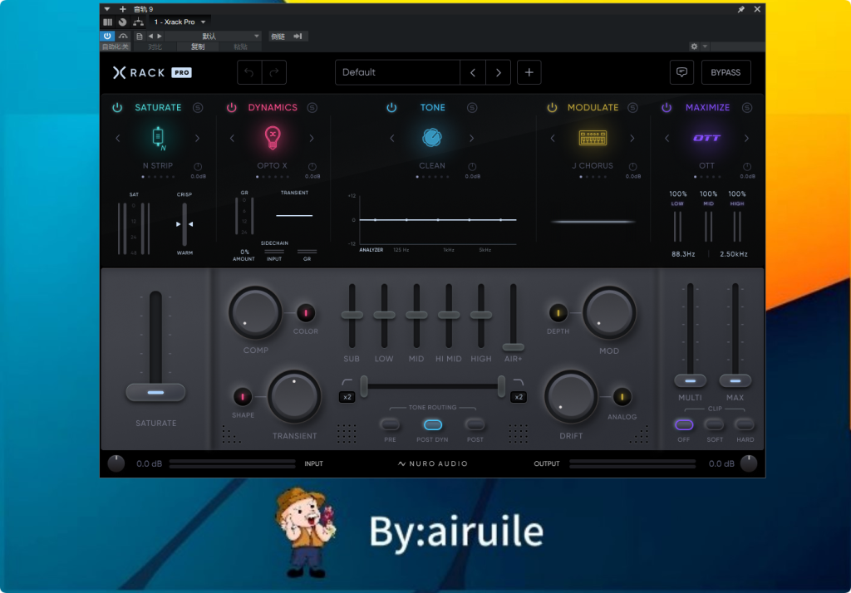The height and width of the screenshot is (593, 851).
Task: Solo the DYNAMICS module
Action: pos(312,107)
